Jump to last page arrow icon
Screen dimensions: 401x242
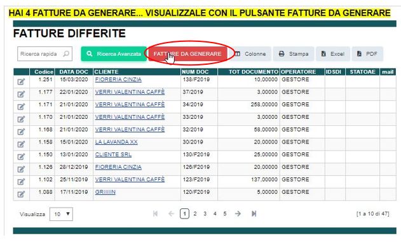254,213
